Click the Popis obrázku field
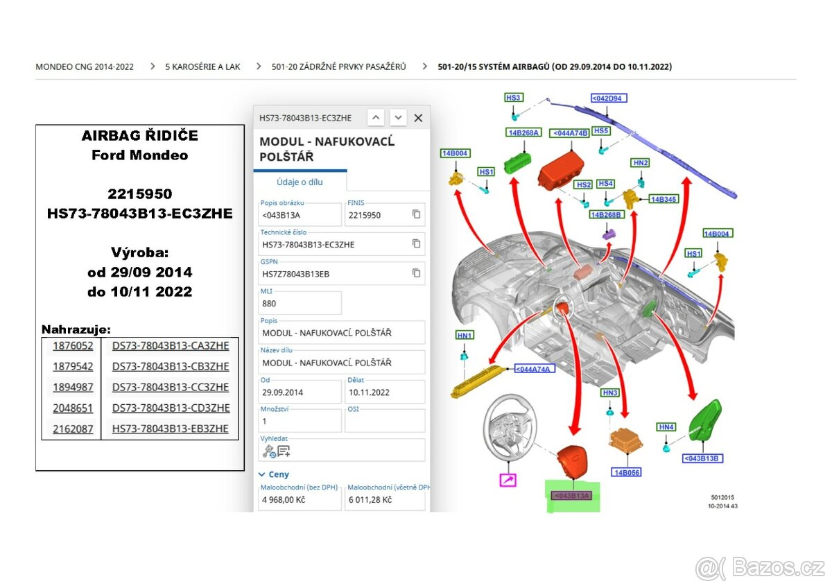This screenshot has width=832, height=588. point(300,215)
